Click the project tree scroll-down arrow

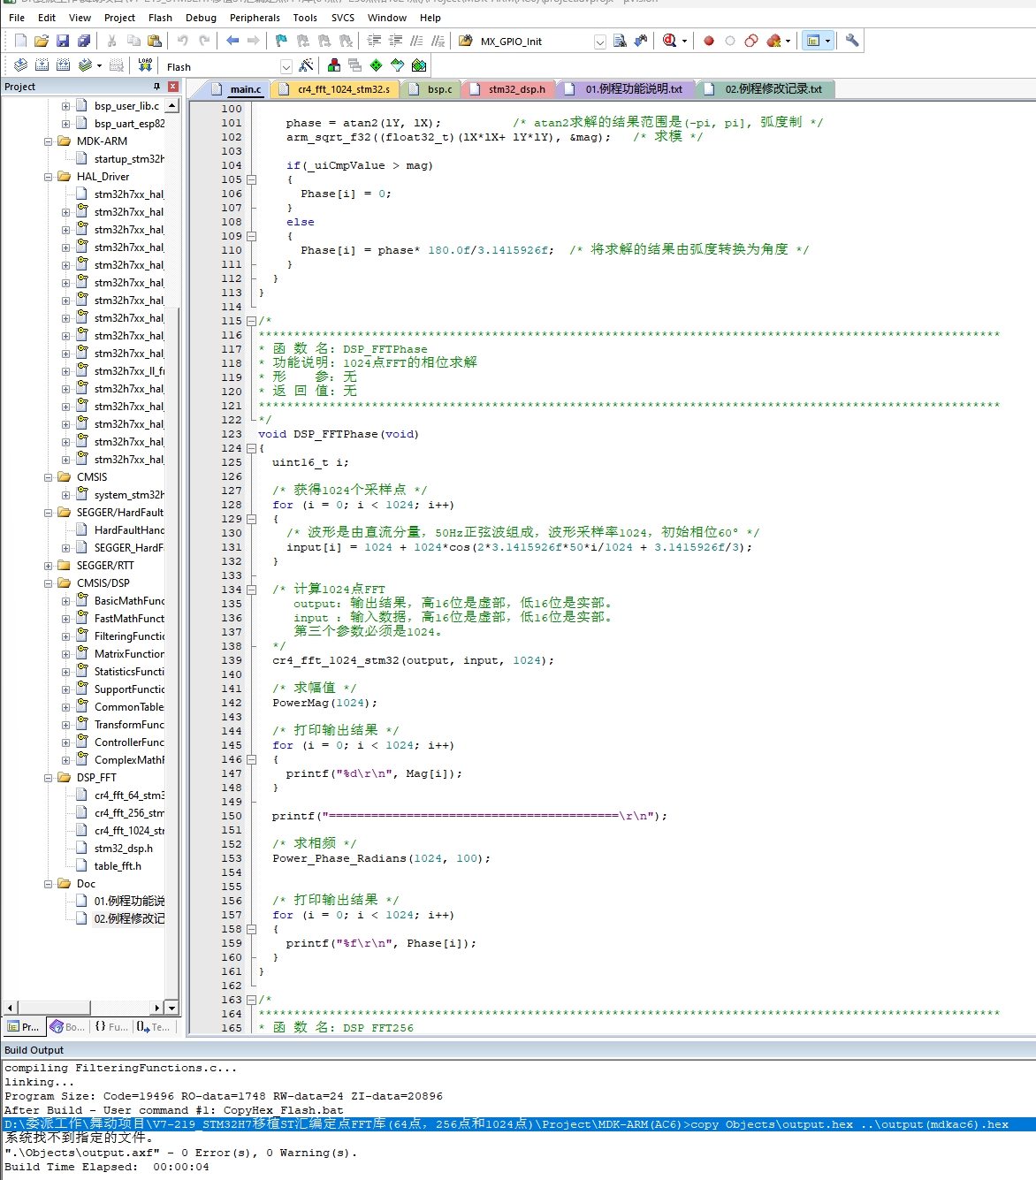(x=172, y=1008)
